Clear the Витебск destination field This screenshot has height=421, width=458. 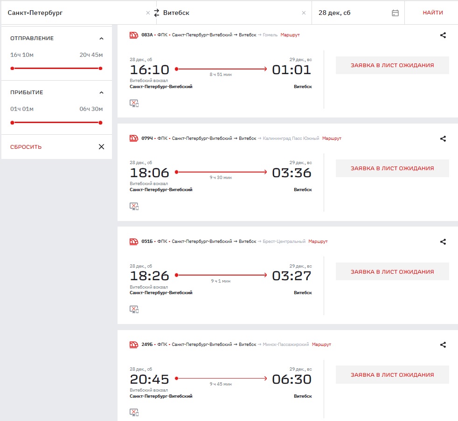tap(304, 13)
